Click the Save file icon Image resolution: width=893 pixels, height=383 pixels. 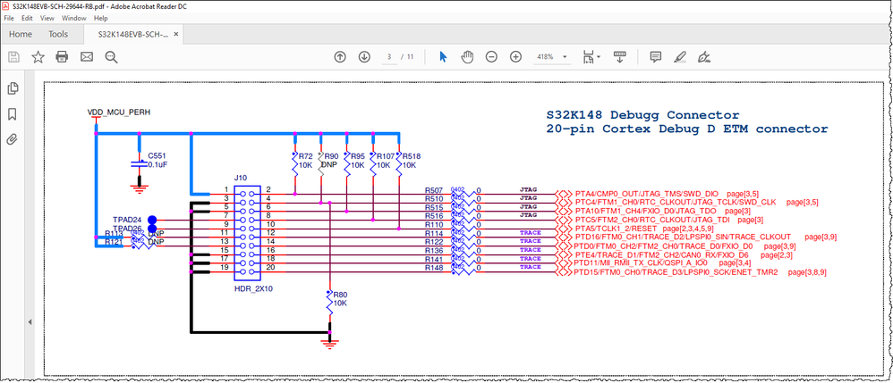coord(13,57)
